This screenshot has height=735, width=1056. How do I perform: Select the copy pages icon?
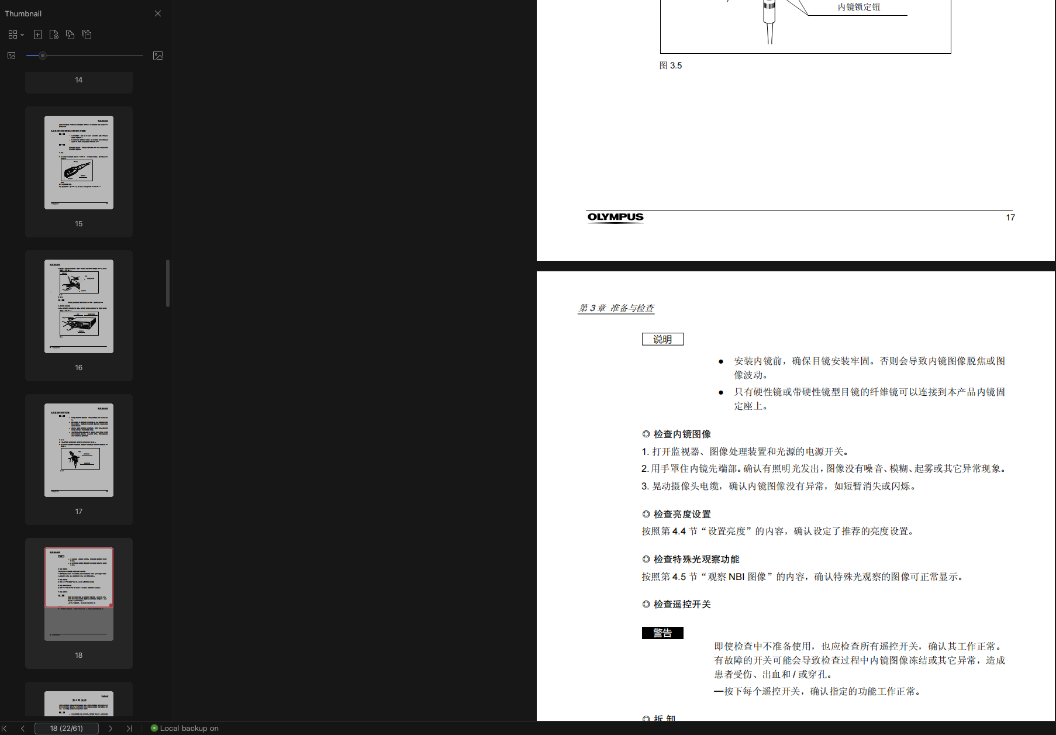70,34
